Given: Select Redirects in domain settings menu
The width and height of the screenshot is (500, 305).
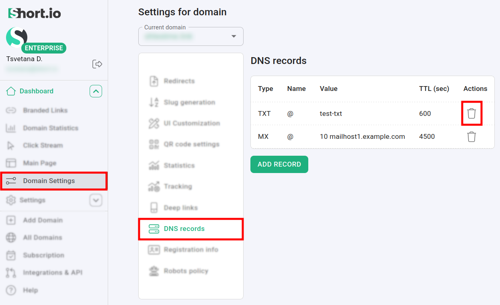Looking at the screenshot, I should pos(179,81).
